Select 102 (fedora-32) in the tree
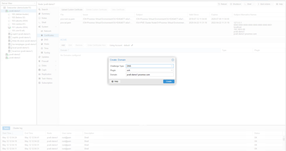286x151 pixels. [18, 17]
